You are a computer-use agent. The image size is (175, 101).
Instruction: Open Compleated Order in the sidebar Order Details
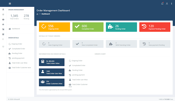click(17, 49)
